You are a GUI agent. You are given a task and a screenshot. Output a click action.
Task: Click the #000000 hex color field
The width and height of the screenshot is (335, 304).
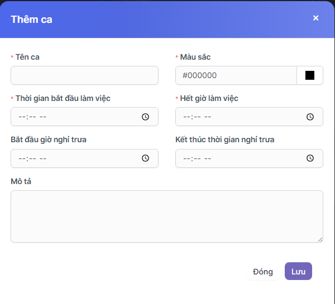[236, 75]
